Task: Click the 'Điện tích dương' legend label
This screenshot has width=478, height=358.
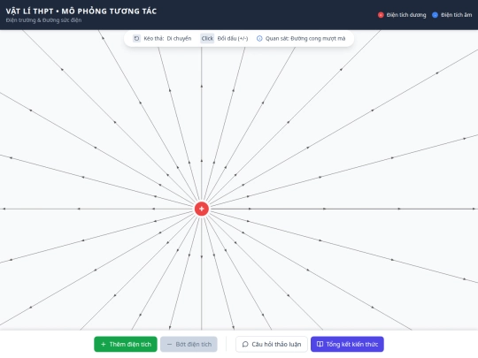Action: tap(406, 15)
